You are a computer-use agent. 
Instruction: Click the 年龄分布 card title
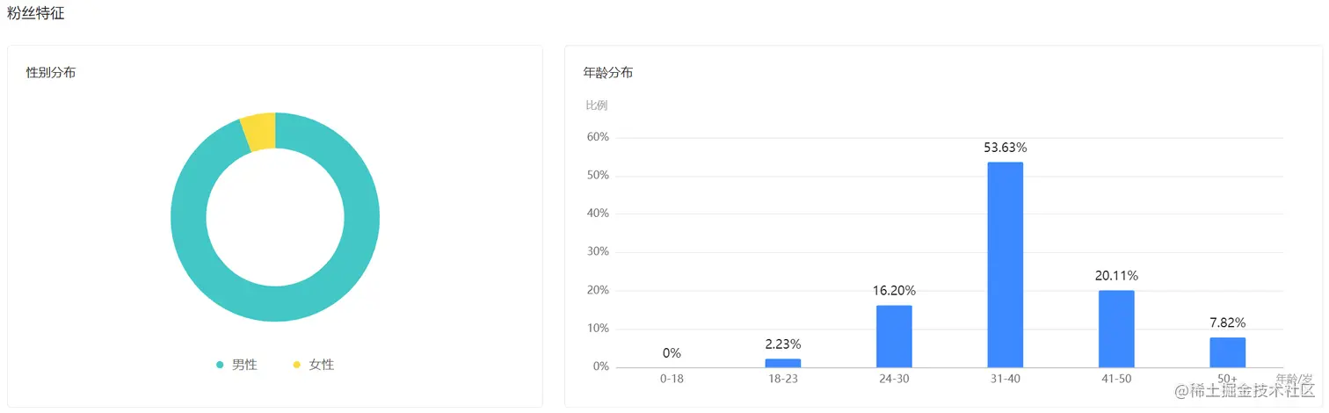pyautogui.click(x=608, y=72)
